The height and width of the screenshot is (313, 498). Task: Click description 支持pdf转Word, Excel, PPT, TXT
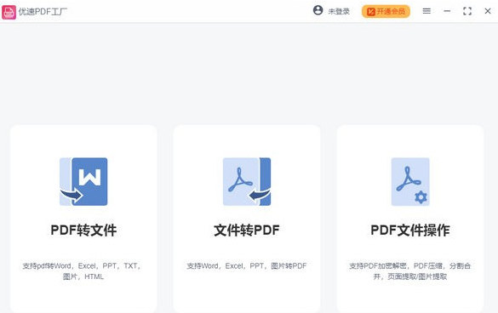(82, 271)
